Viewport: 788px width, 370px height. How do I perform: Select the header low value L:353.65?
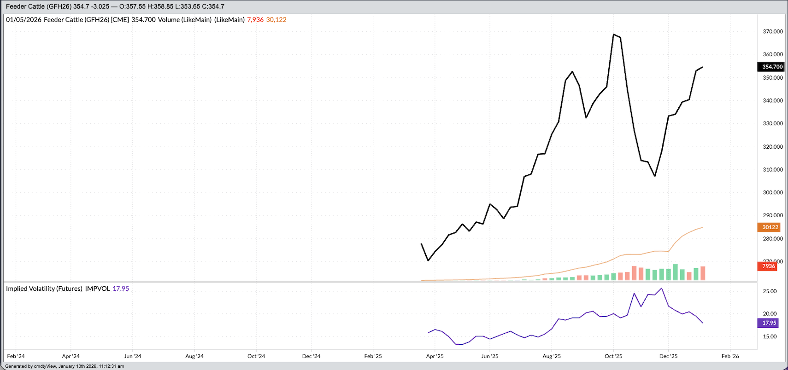[188, 6]
